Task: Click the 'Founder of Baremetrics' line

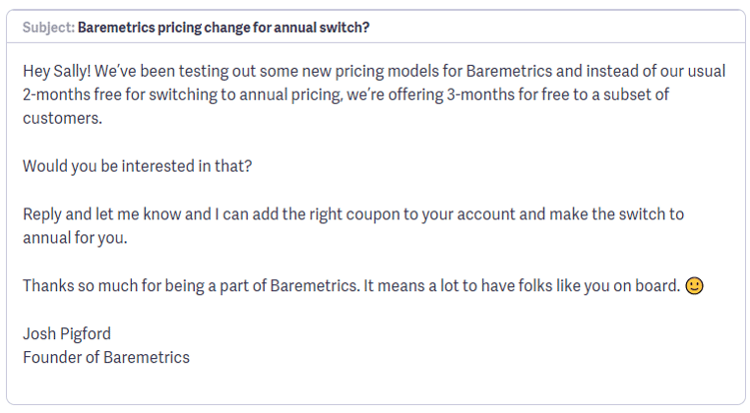Action: click(106, 357)
